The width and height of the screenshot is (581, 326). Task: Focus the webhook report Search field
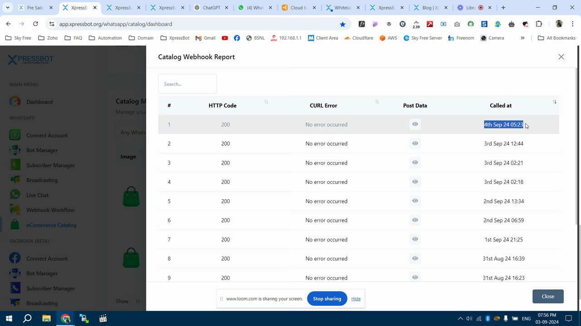click(x=187, y=84)
